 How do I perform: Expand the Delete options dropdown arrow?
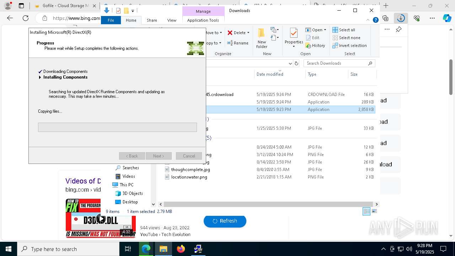tap(248, 33)
